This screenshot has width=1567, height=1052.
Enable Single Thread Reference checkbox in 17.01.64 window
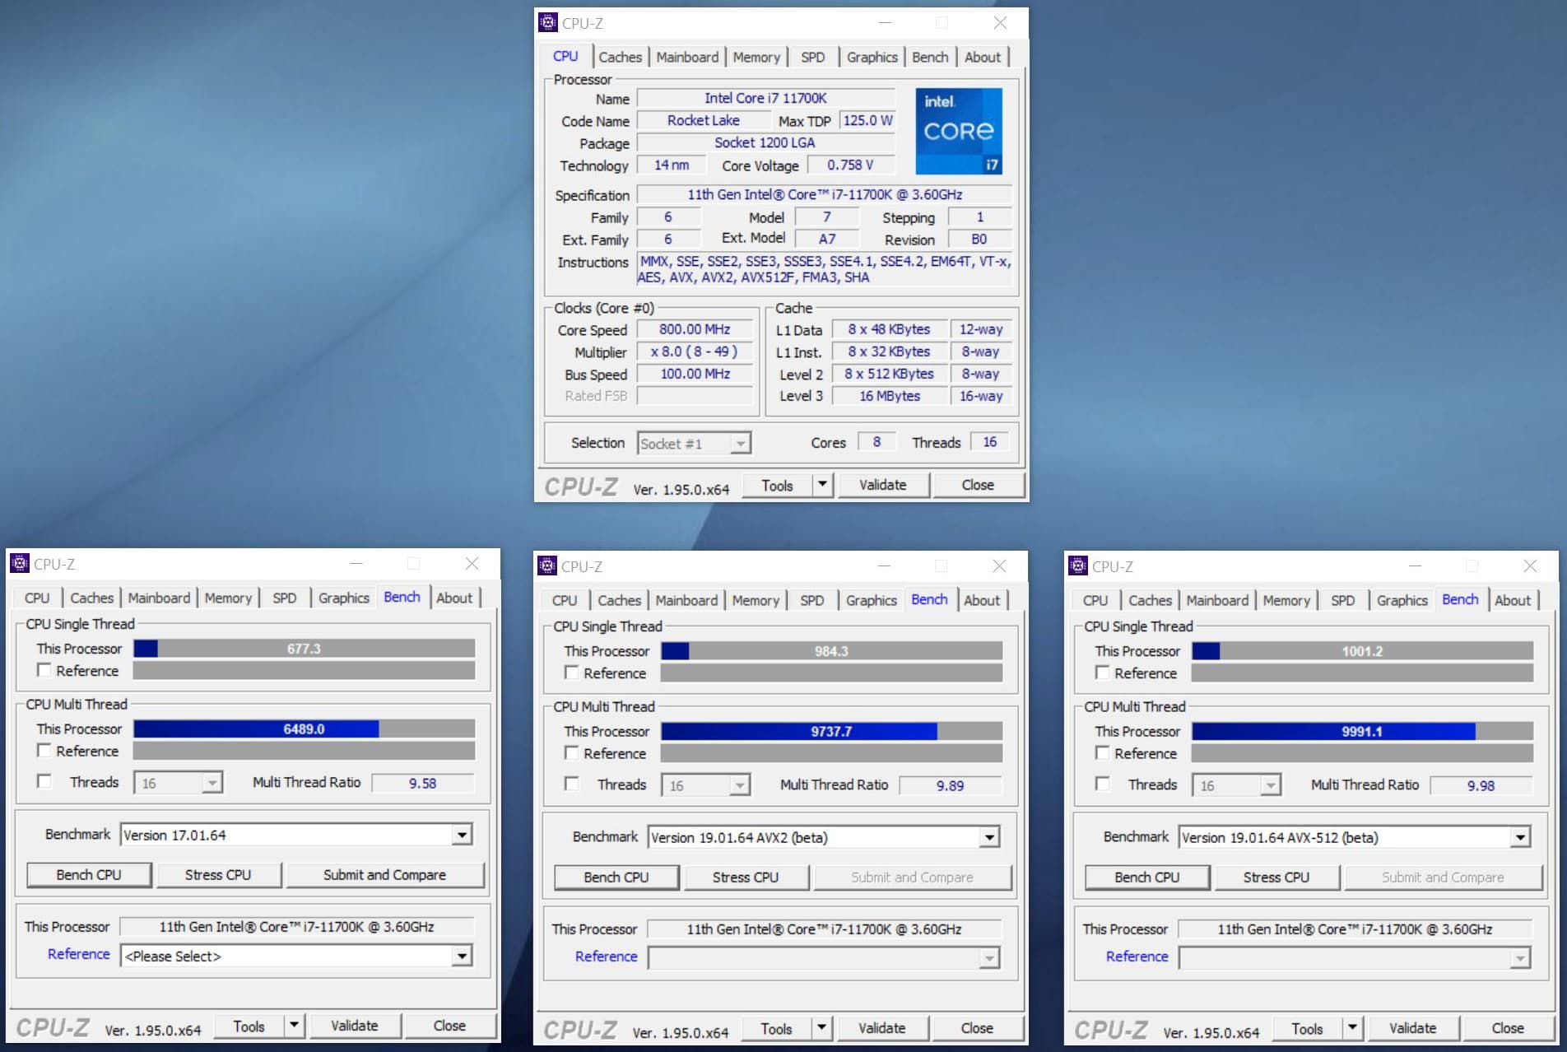click(44, 671)
